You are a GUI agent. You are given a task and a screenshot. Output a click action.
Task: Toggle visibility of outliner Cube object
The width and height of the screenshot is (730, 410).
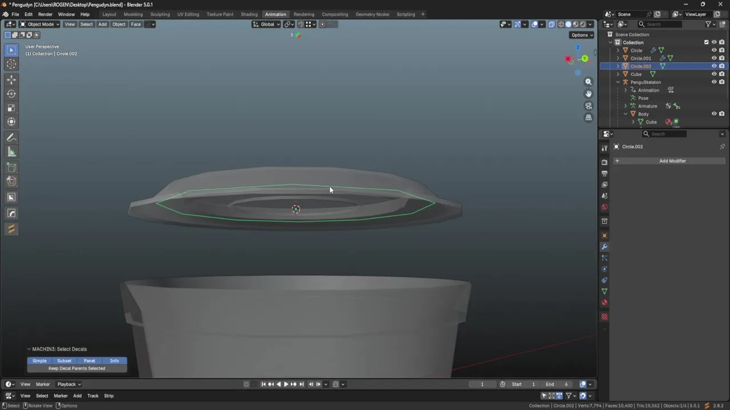click(x=714, y=74)
